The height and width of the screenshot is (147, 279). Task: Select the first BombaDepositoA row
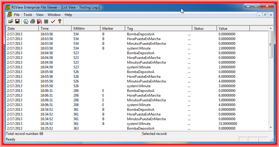[x=141, y=34]
